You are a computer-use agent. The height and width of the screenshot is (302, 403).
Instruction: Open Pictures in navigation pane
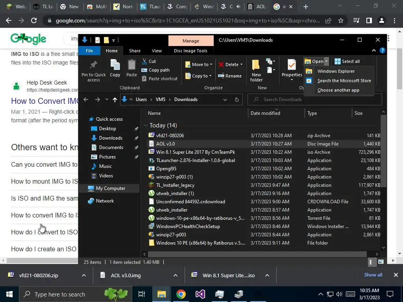(107, 157)
